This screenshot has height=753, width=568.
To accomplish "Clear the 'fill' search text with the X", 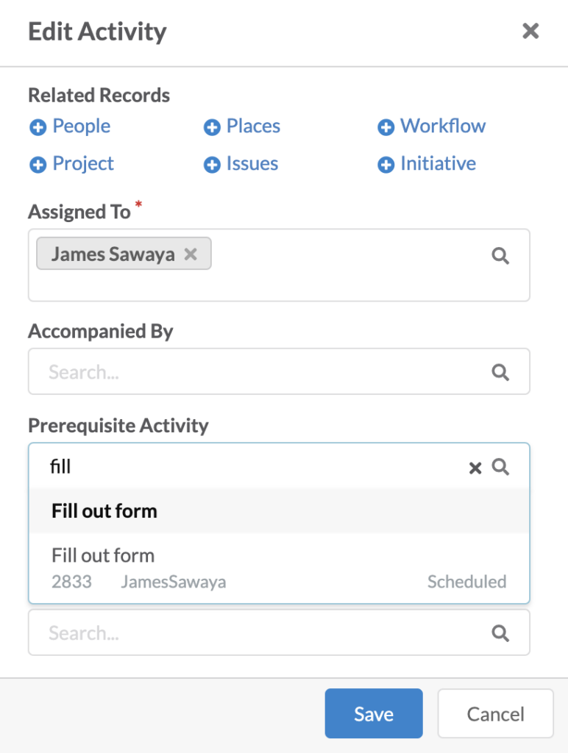I will pos(475,468).
